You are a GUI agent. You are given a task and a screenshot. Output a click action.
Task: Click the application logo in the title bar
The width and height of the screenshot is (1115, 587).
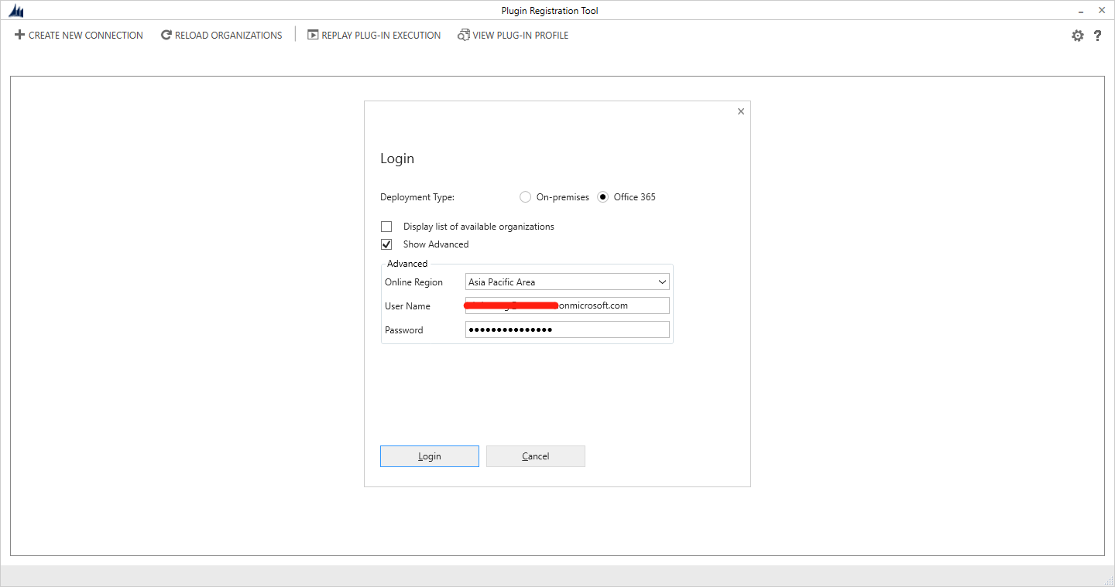(x=16, y=11)
